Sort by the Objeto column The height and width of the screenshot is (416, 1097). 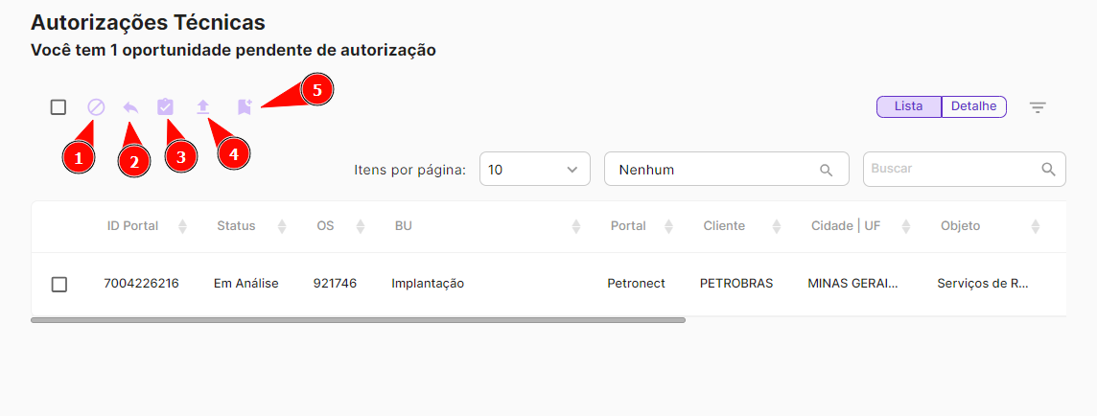(x=1036, y=226)
